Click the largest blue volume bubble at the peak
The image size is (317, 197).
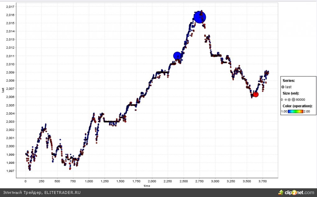pos(200,17)
